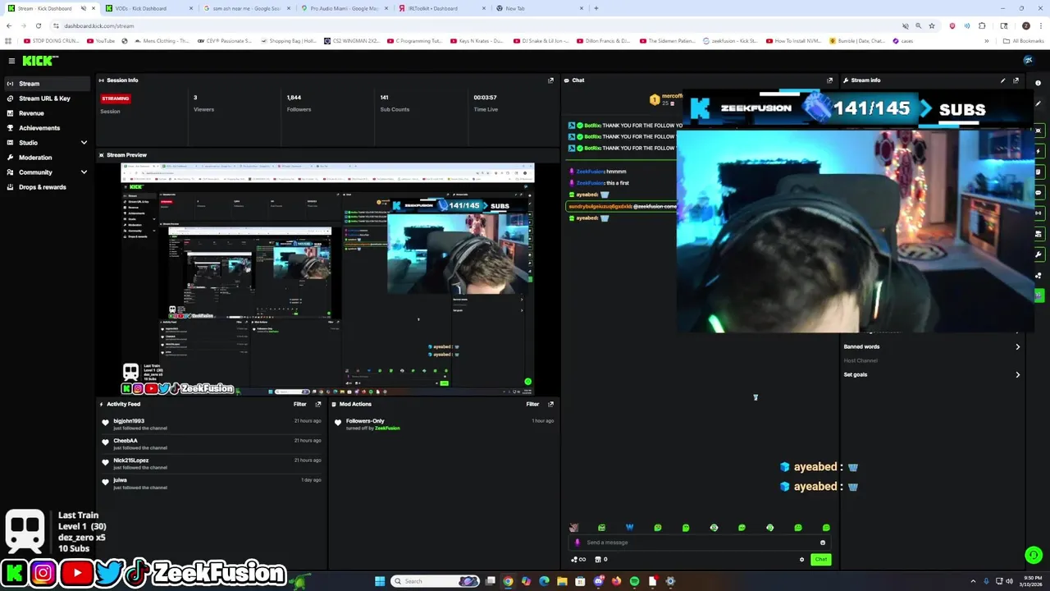1050x591 pixels.
Task: Open the Kick hamburger menu
Action: click(11, 61)
